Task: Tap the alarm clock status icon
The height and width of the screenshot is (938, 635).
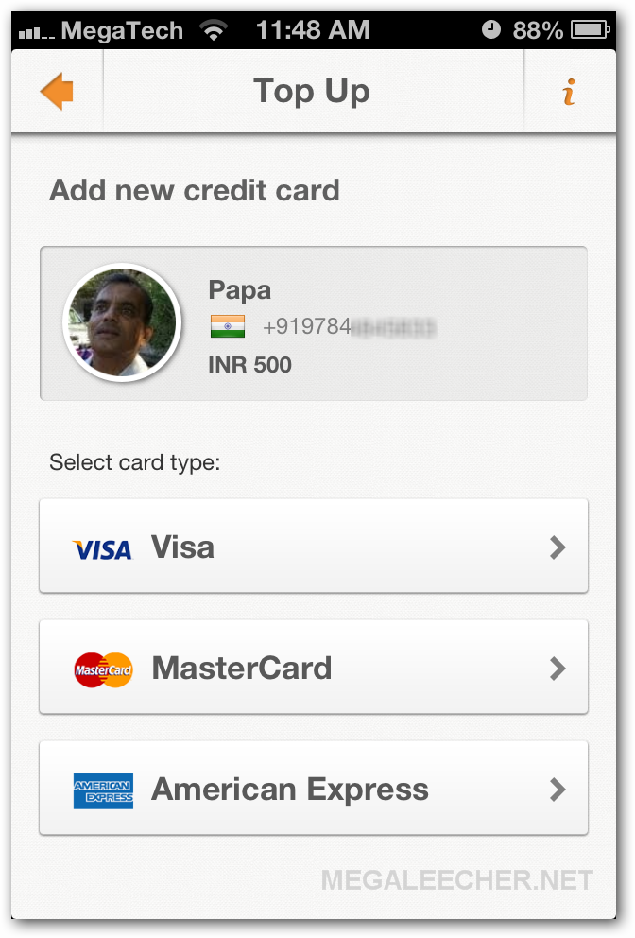Action: click(x=491, y=29)
